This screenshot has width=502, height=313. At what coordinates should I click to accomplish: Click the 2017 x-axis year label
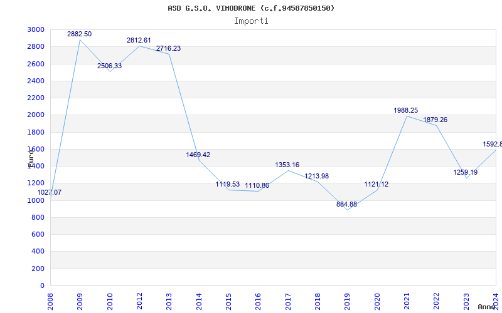[288, 302]
